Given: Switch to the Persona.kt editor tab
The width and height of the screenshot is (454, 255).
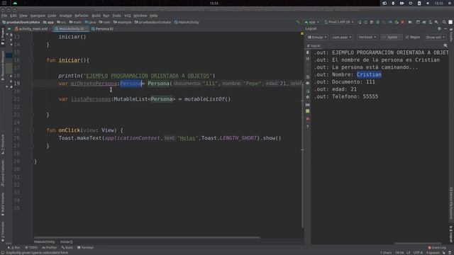Looking at the screenshot, I should 103,29.
